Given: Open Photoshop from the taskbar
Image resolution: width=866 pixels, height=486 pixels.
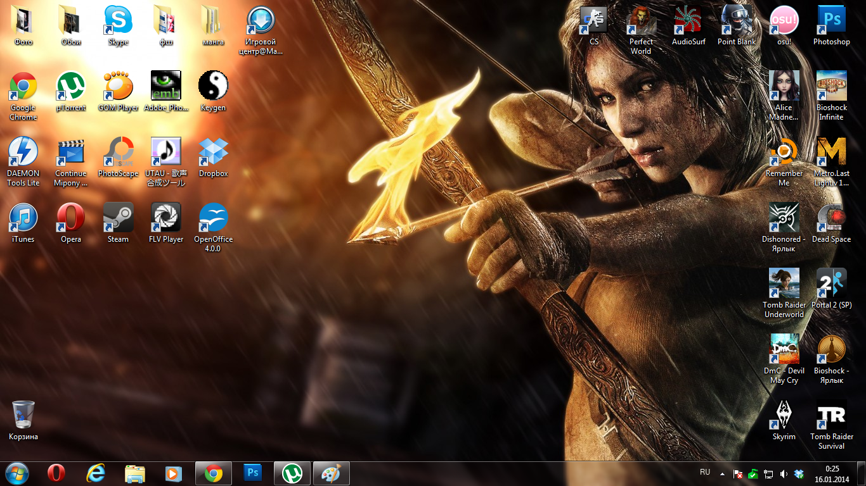Looking at the screenshot, I should click(x=253, y=473).
